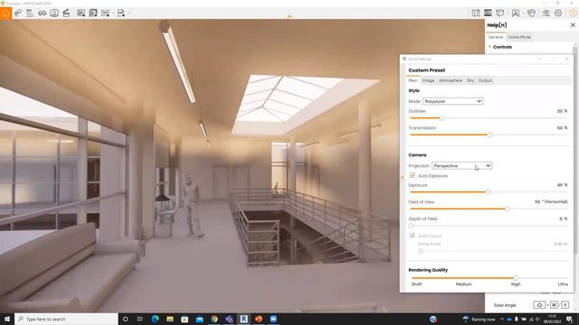The height and width of the screenshot is (325, 579).
Task: Click the Exposure slider handle
Action: pyautogui.click(x=488, y=192)
